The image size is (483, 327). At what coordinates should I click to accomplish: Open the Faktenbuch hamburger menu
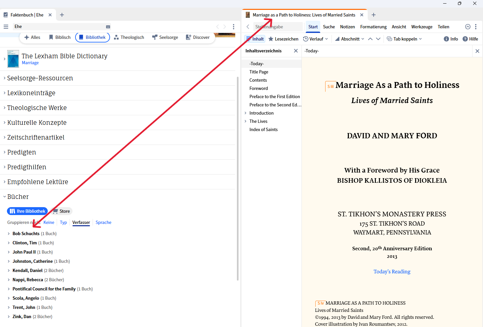6,27
